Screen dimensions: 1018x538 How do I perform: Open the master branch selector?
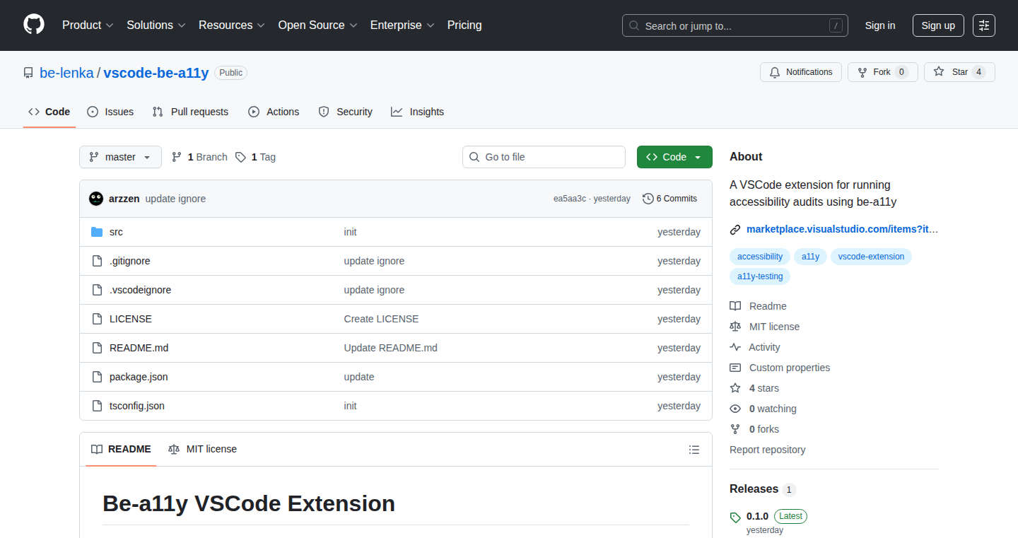point(120,157)
